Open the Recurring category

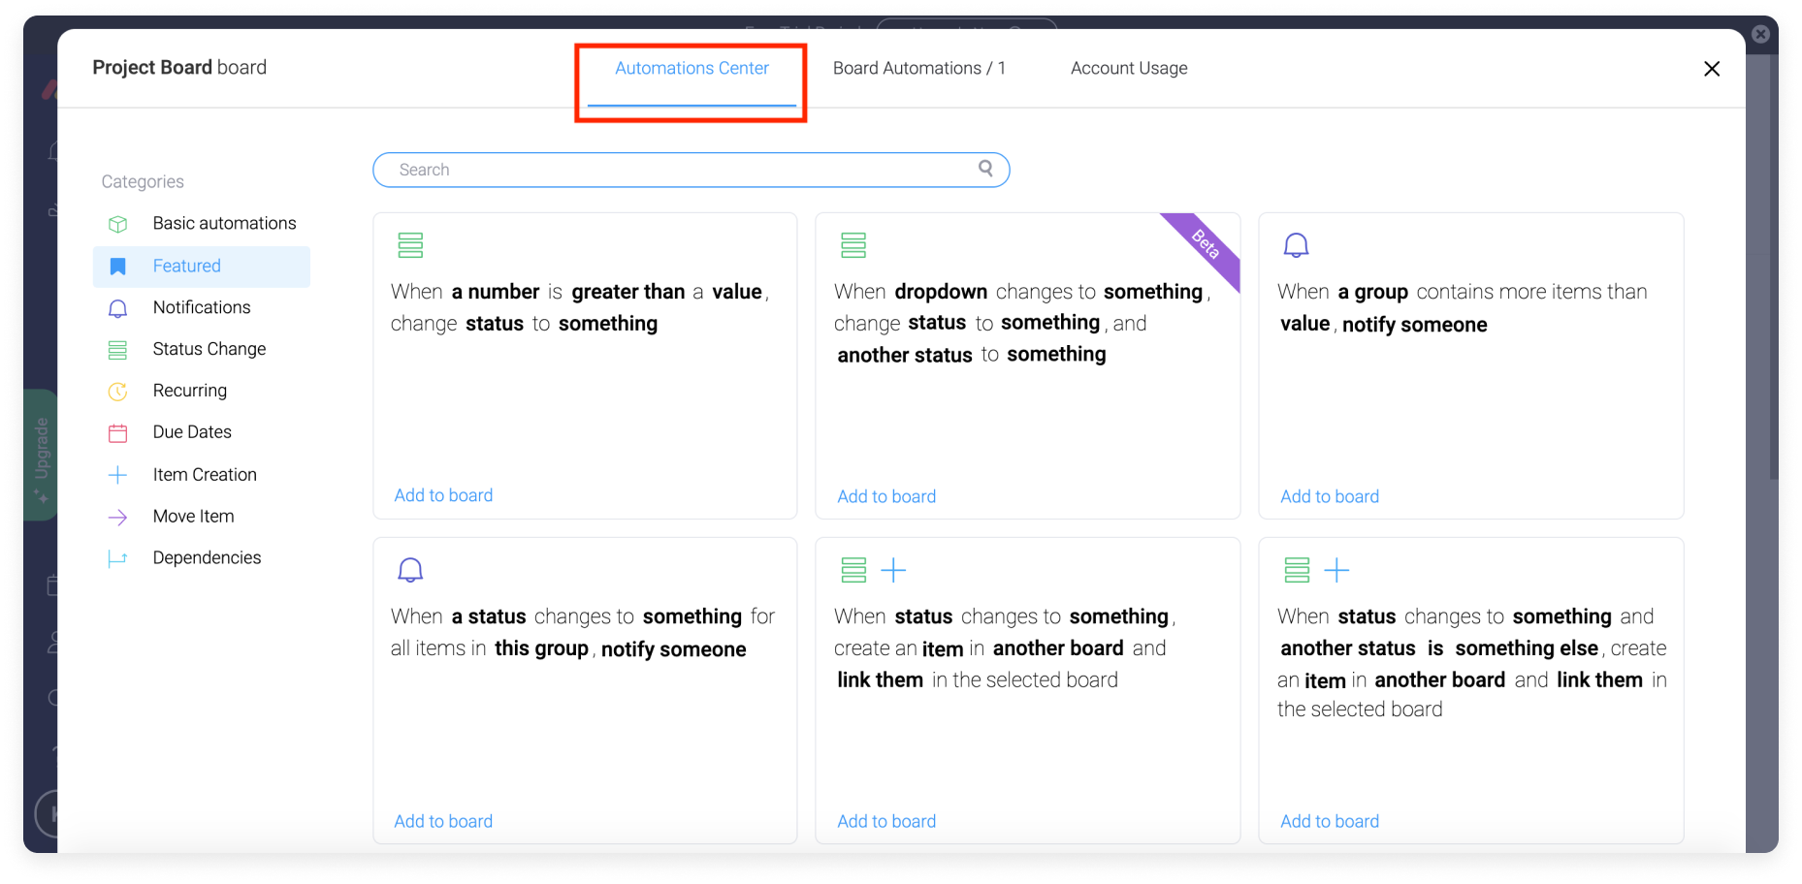click(202, 391)
